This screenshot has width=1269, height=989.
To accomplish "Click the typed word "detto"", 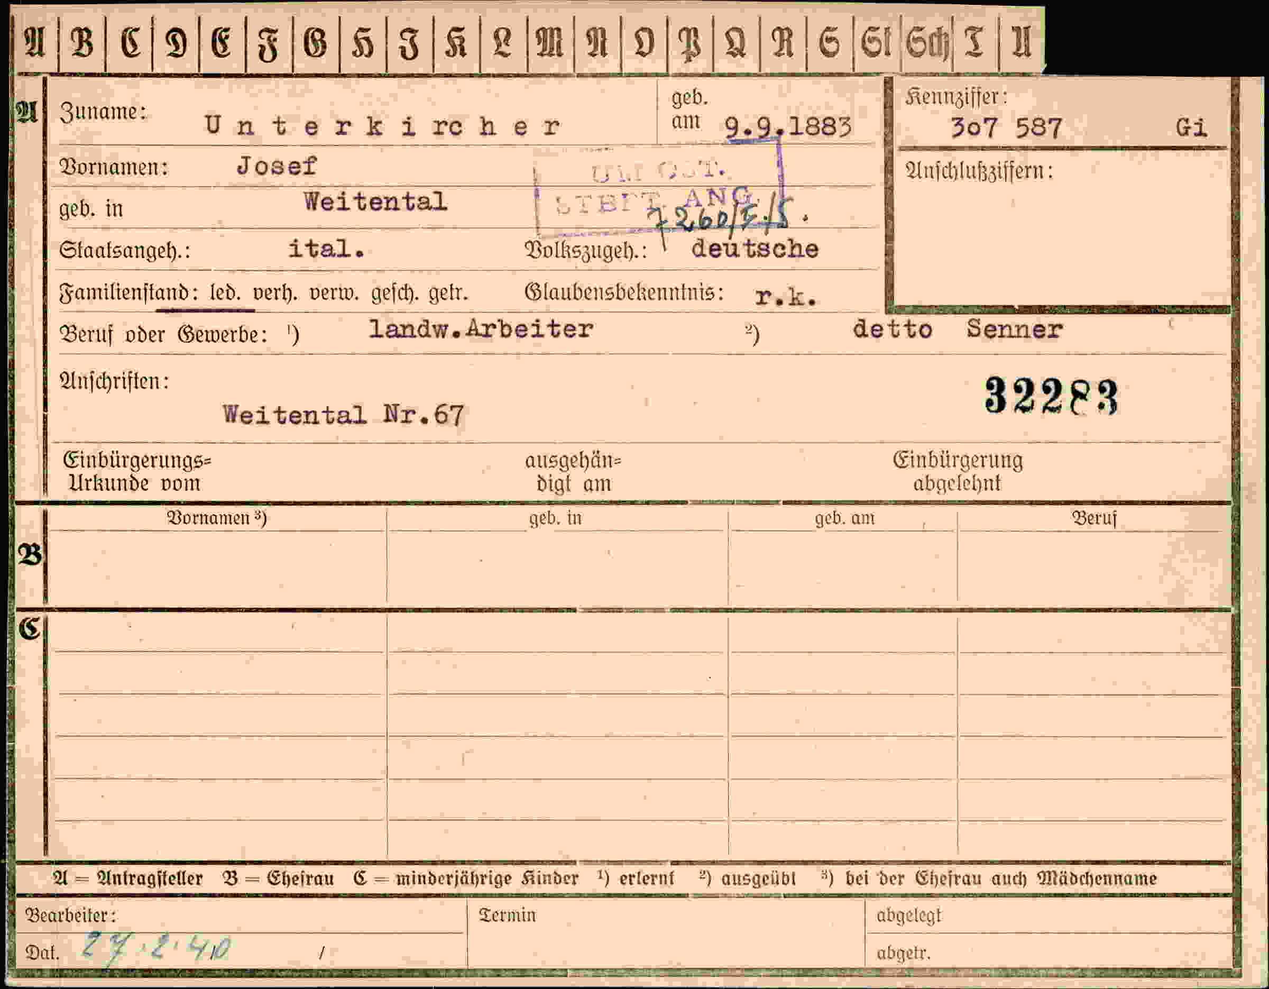I will 893,329.
